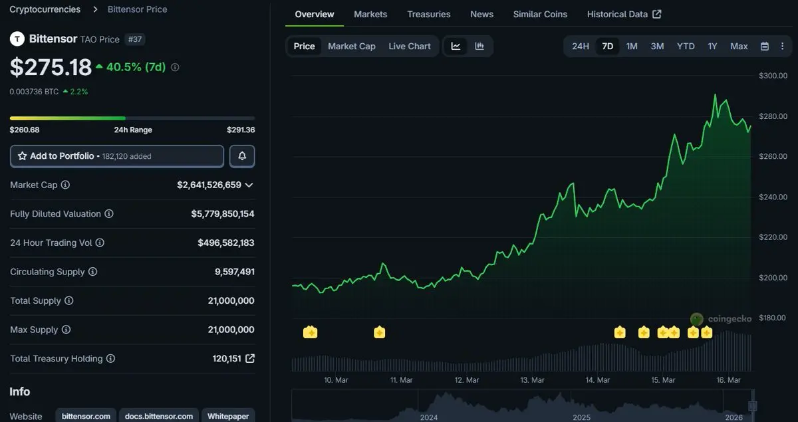Open the News tab
Image resolution: width=798 pixels, height=422 pixels.
[x=481, y=14]
